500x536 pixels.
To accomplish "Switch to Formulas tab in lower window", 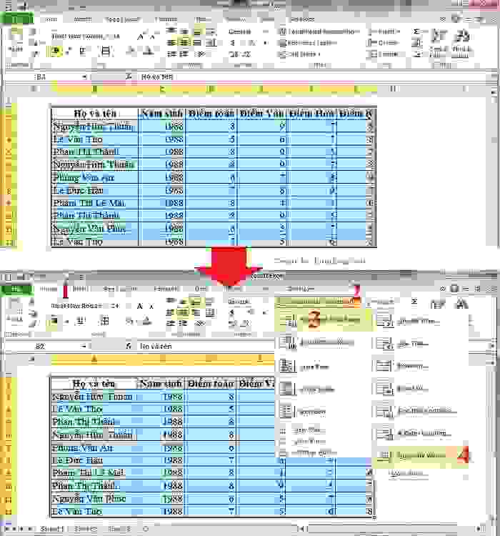I will [166, 289].
